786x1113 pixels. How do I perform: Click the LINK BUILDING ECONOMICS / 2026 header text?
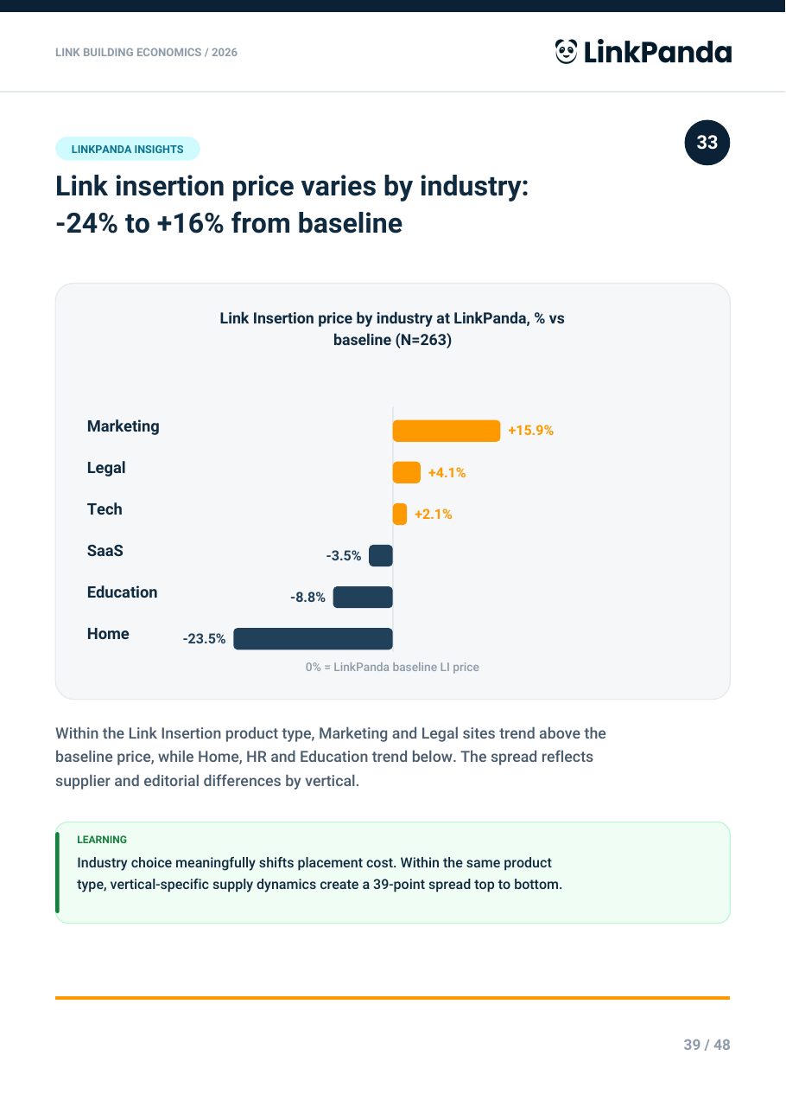[x=146, y=53]
